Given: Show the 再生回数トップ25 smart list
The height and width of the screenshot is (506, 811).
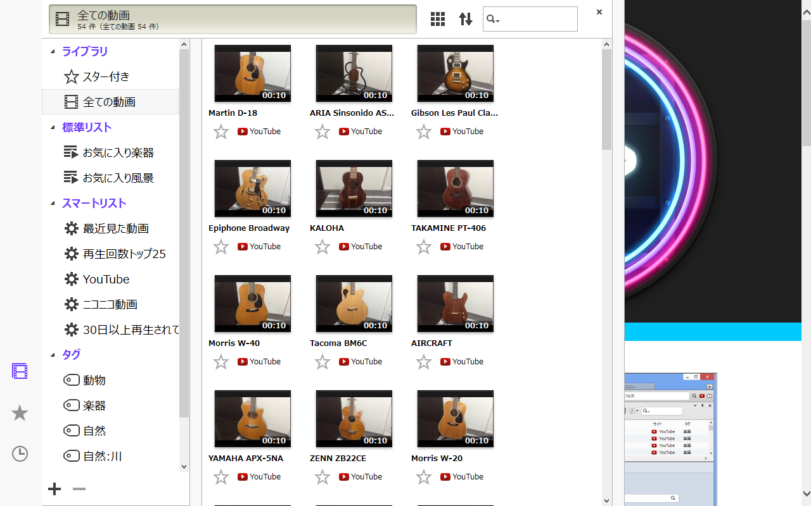Looking at the screenshot, I should click(x=110, y=254).
